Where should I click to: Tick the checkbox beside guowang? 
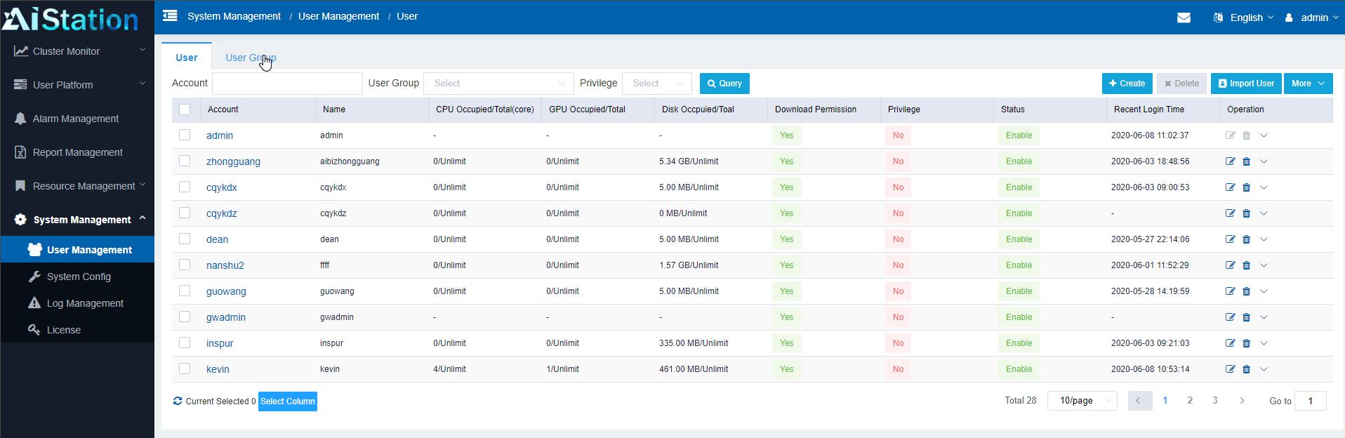tap(185, 291)
